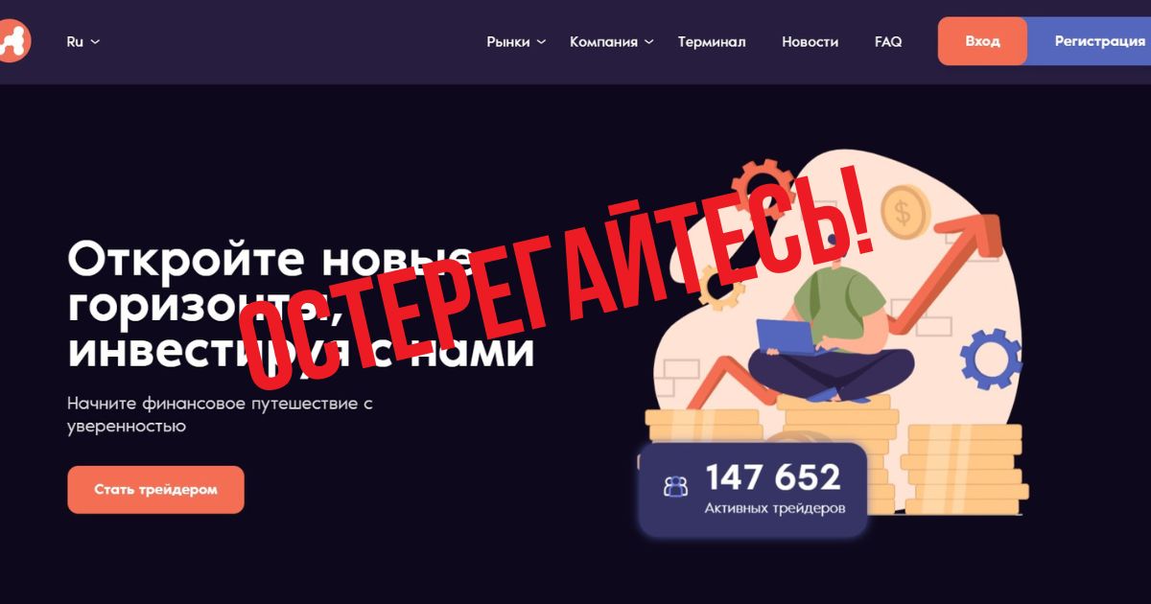Click the stack of gold coins on the right
This screenshot has height=604, width=1151.
tap(966, 469)
